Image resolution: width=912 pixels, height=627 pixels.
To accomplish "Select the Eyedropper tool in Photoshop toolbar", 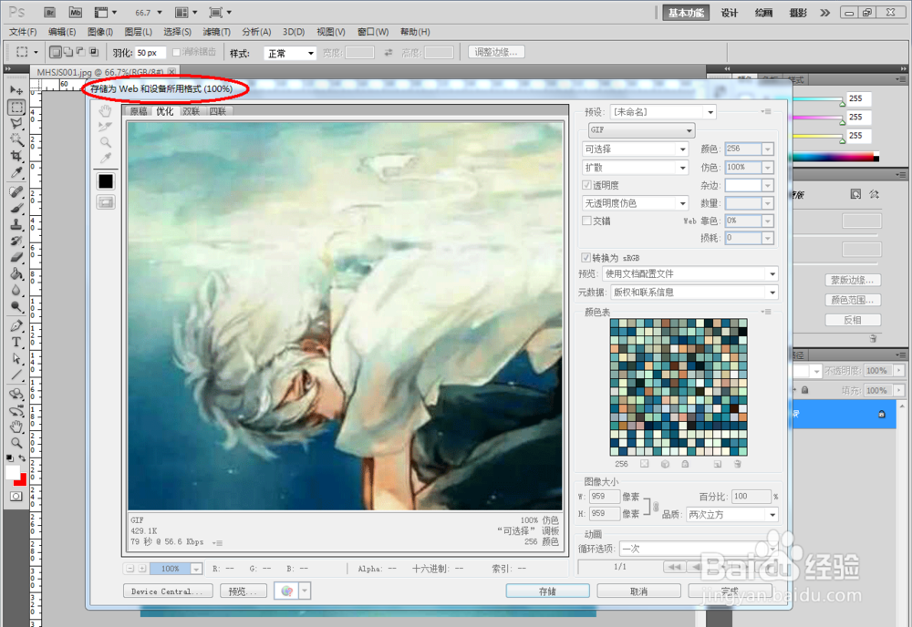I will [x=16, y=172].
